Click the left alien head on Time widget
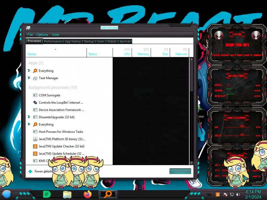The width and height of the screenshot is (267, 200). (x=219, y=35)
